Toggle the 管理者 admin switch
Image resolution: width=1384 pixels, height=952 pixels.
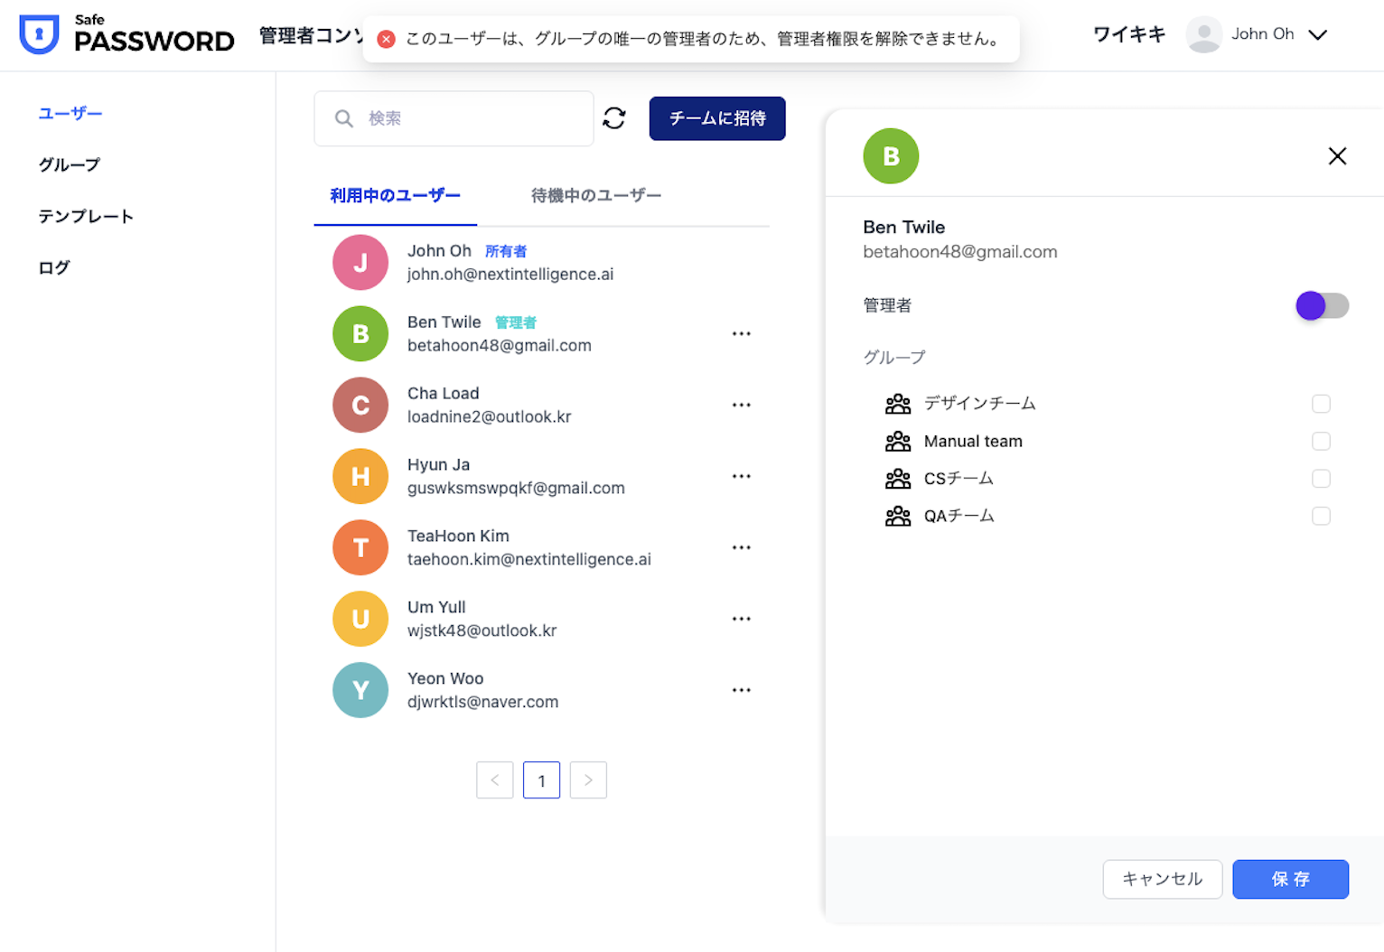tap(1321, 306)
